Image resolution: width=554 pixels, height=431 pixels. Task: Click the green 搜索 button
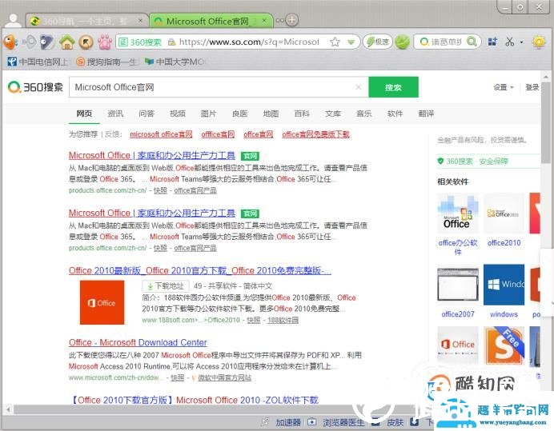(393, 87)
